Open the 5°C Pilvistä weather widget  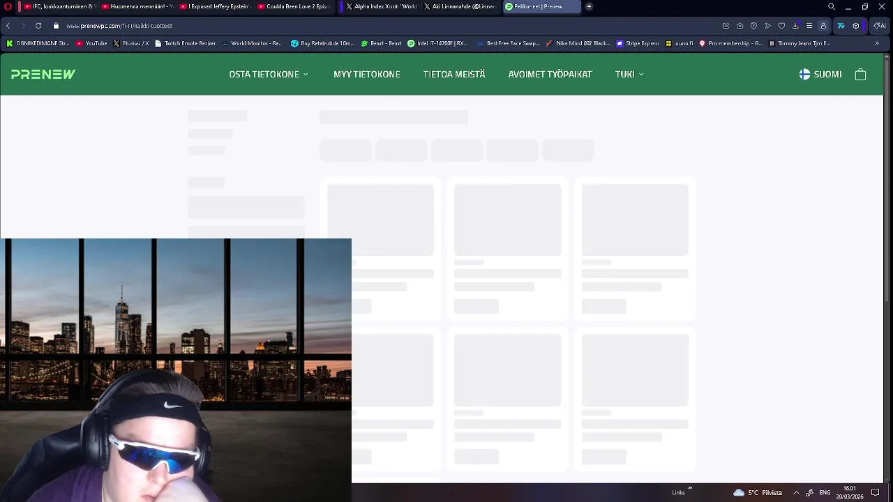pos(757,492)
